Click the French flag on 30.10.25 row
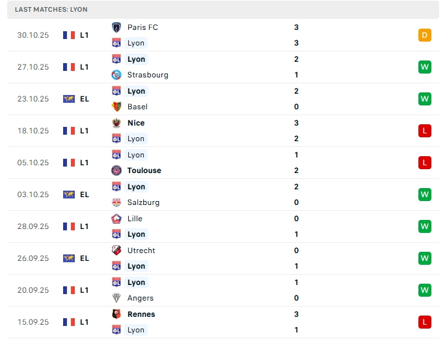 69,35
